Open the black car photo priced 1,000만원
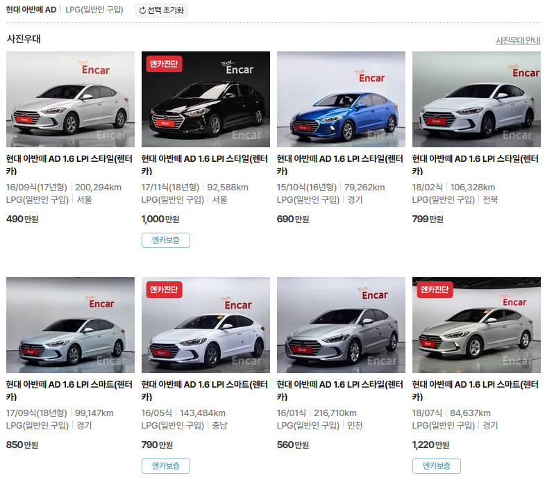545x480 pixels. pos(206,99)
